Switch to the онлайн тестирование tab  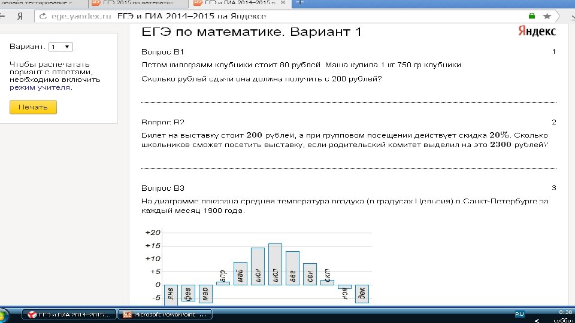(x=43, y=3)
